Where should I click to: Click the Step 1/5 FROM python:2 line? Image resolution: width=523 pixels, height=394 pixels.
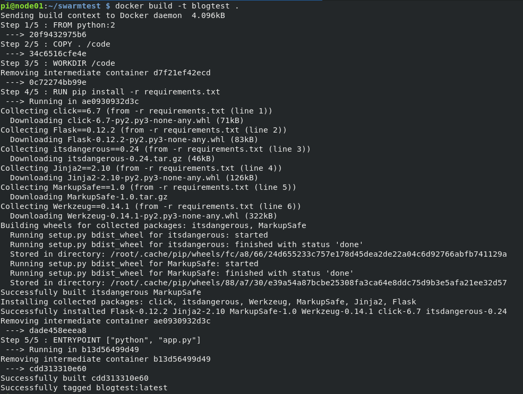click(x=58, y=25)
